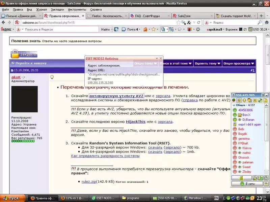270x202 pixels.
Task: Open the Yandex bar settings gear
Action: tap(198, 29)
